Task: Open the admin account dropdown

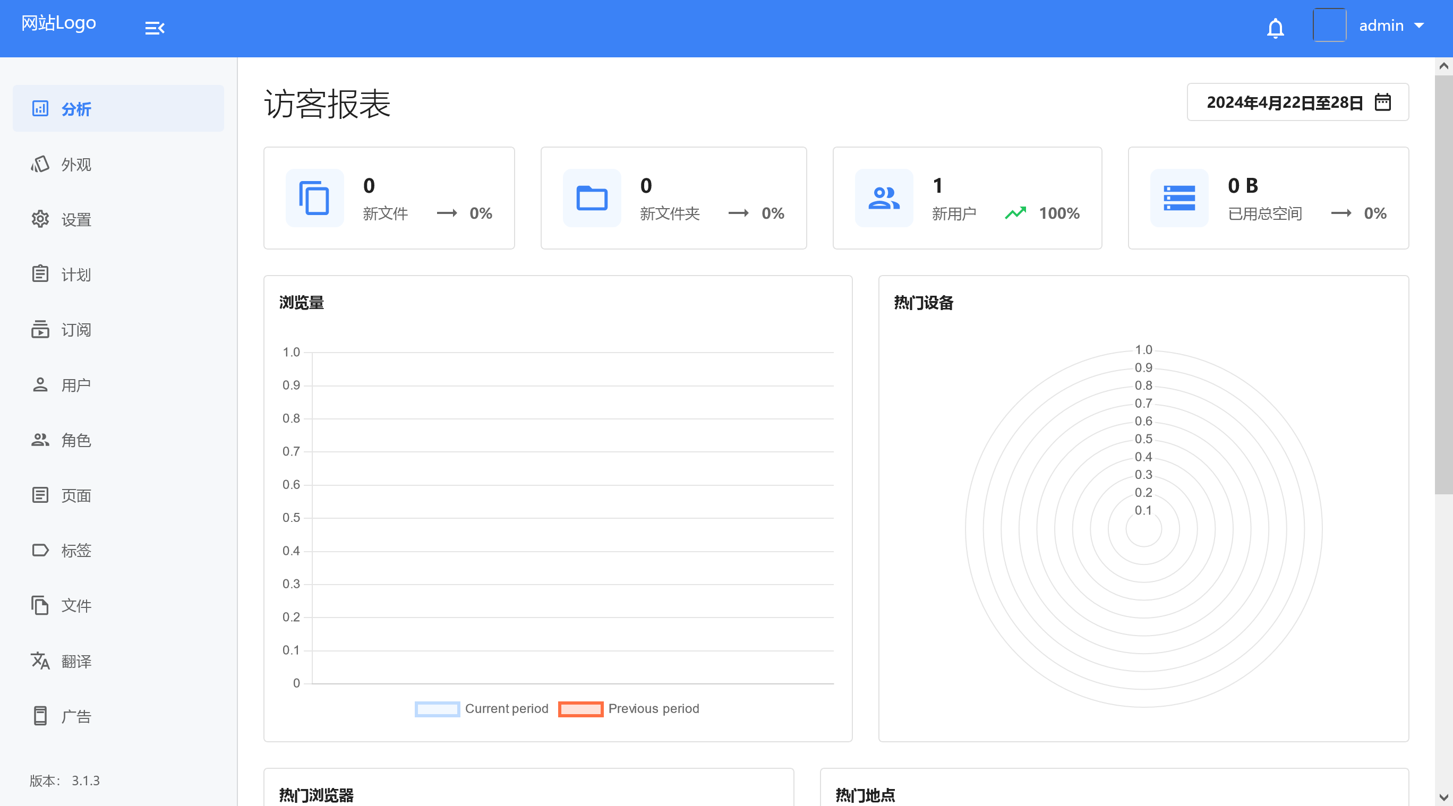Action: click(1391, 25)
